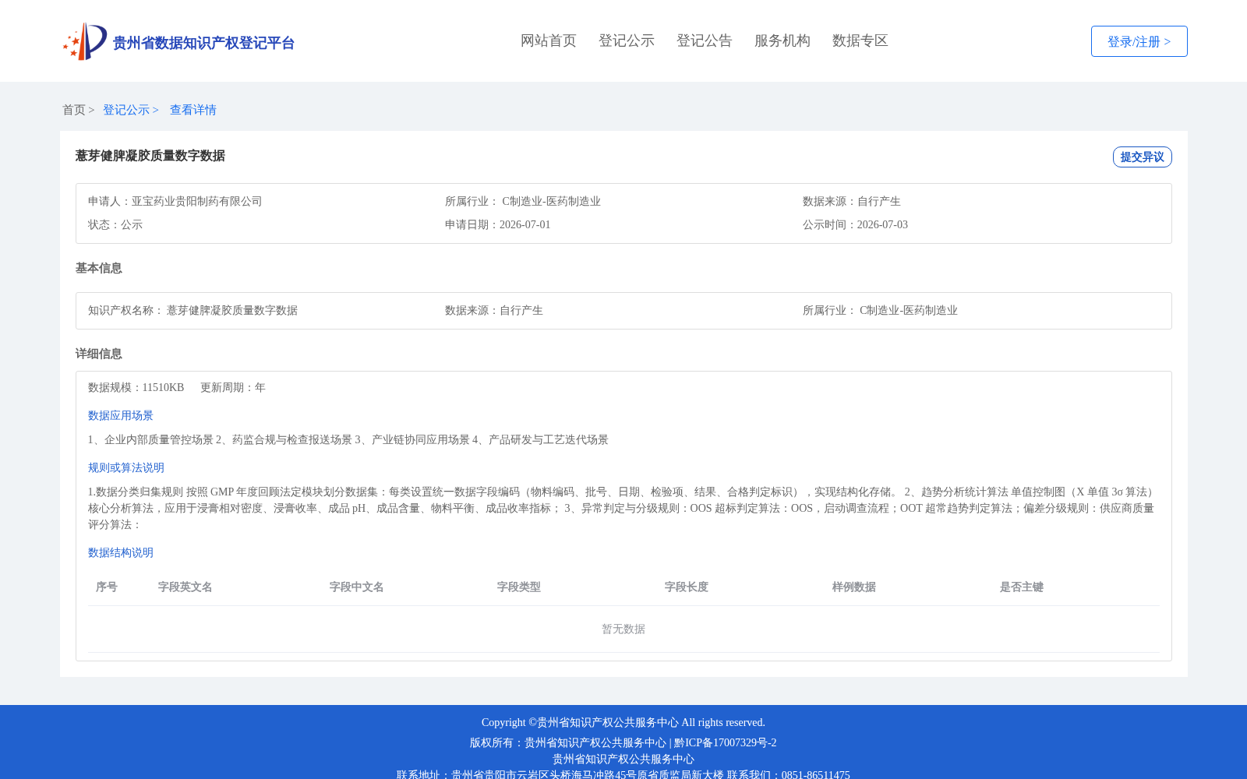1247x779 pixels.
Task: Click 所属行业 value in the 基本信息 box
Action: 909,310
